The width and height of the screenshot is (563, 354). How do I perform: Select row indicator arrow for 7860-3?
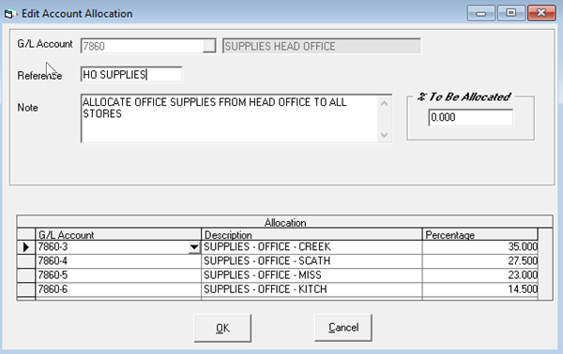pos(26,247)
